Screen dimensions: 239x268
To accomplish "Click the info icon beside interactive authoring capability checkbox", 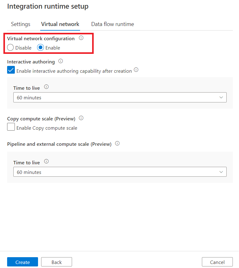I will [x=136, y=70].
